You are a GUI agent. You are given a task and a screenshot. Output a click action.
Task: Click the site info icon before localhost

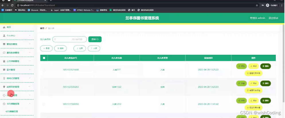(18, 5)
